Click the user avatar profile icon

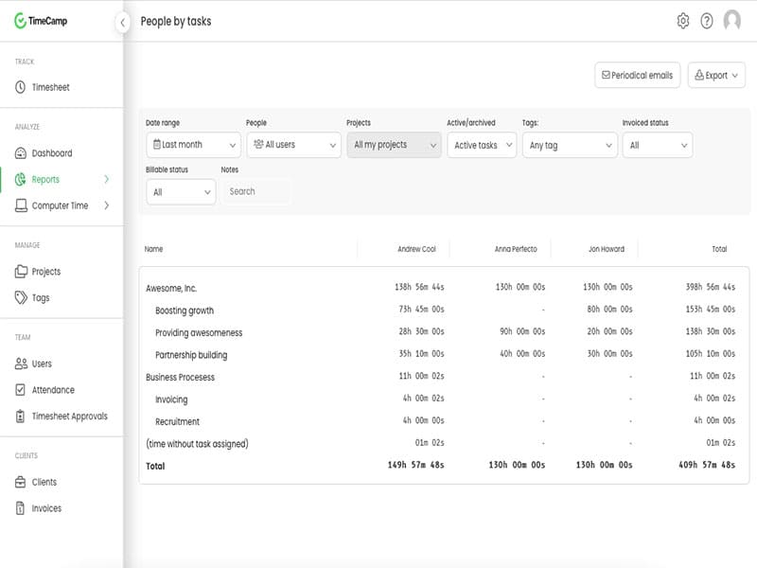click(x=731, y=21)
